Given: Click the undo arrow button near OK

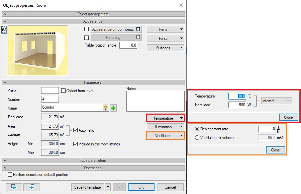Looking at the screenshot, I should click(119, 187).
